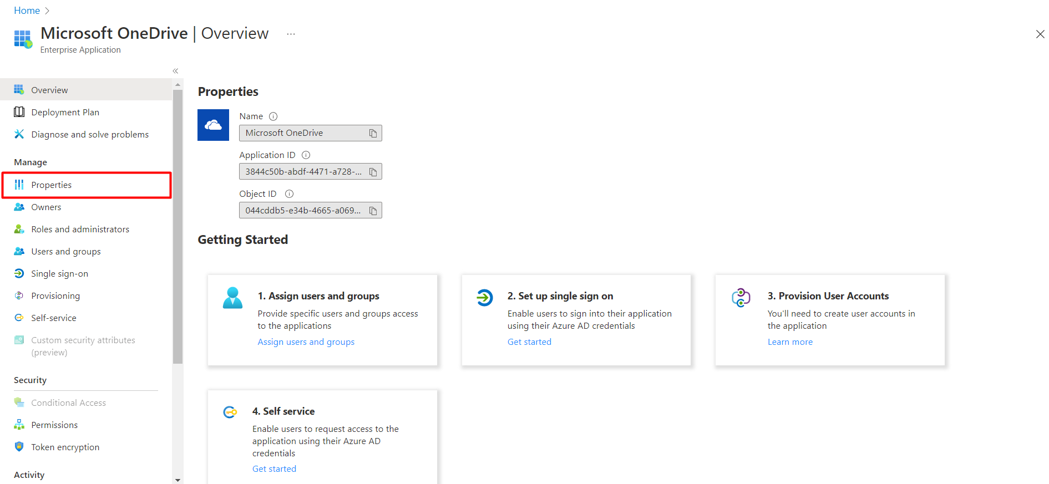Click Learn more under Provision User Accounts
Viewport: 1049px width, 484px height.
pos(790,342)
